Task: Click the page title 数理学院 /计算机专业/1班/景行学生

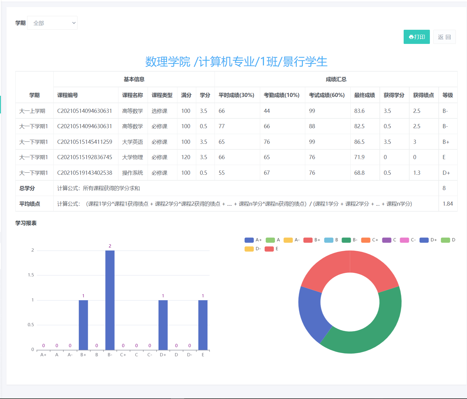Action: click(x=236, y=62)
